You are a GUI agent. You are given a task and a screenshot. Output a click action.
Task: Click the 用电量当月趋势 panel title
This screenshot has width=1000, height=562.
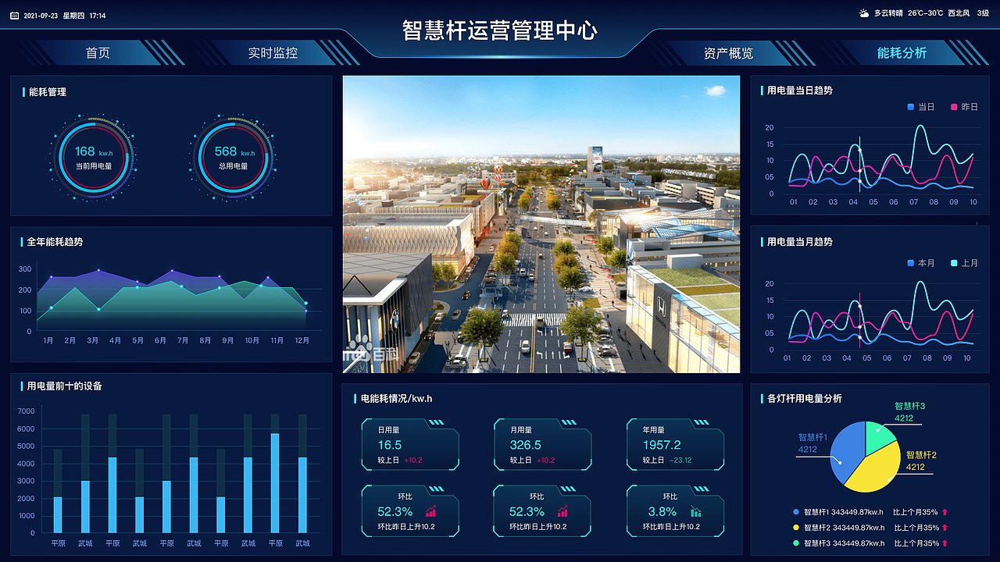pos(800,242)
